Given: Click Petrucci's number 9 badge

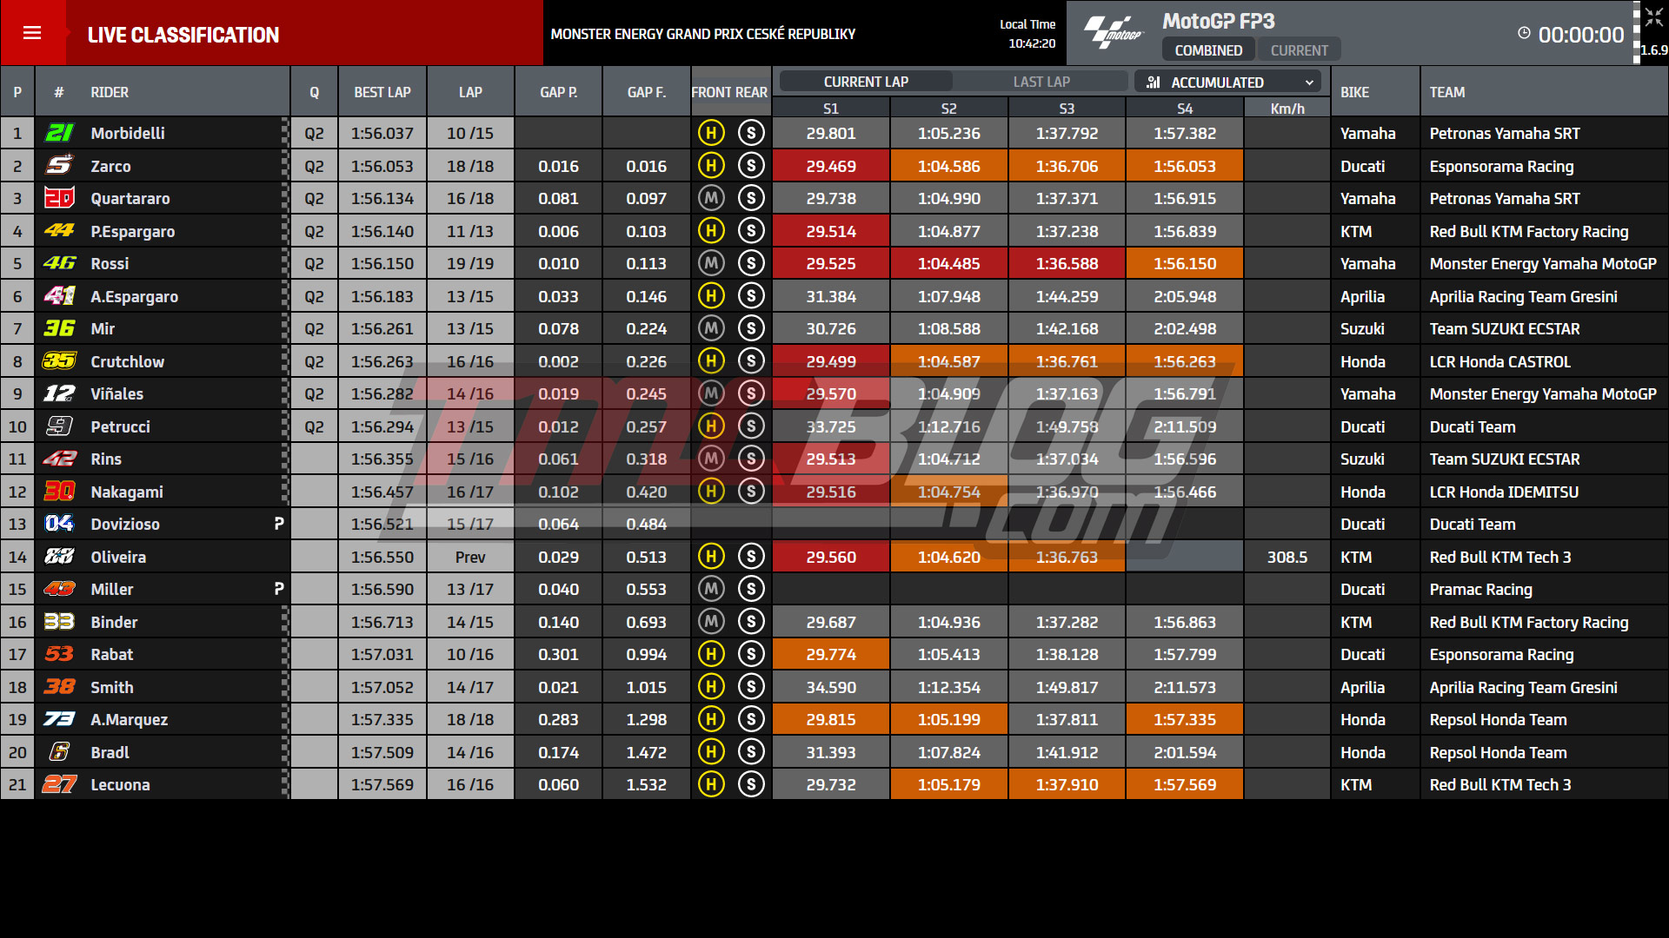Looking at the screenshot, I should (59, 426).
